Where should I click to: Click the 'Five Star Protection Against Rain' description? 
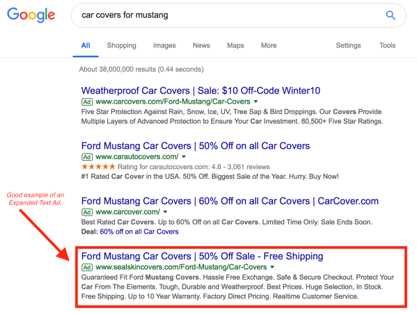(232, 116)
